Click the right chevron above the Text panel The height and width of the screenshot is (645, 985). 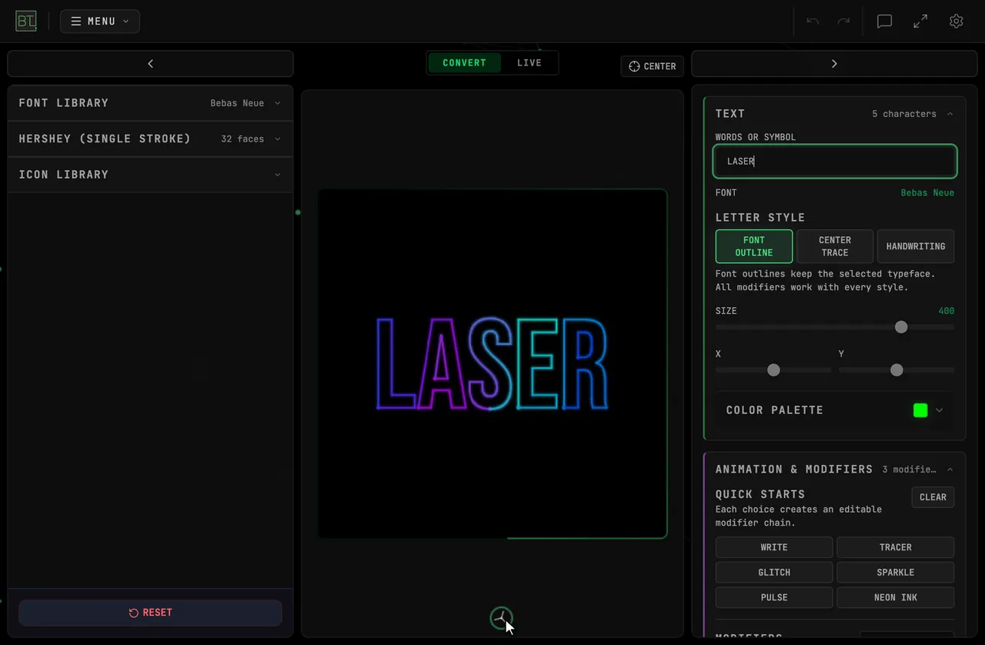[x=834, y=64]
